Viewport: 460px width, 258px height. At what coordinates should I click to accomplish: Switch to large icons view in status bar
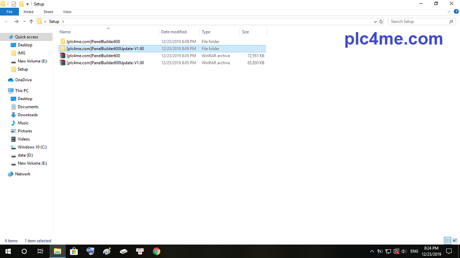pyautogui.click(x=455, y=241)
